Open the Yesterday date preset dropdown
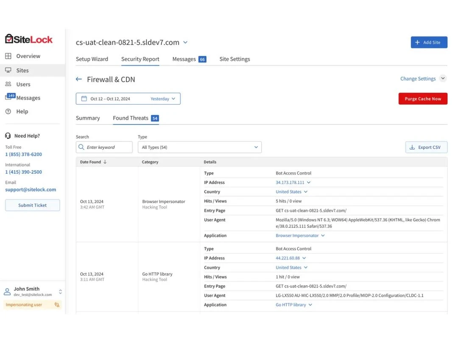Viewport: 458px width, 343px height. pos(163,99)
